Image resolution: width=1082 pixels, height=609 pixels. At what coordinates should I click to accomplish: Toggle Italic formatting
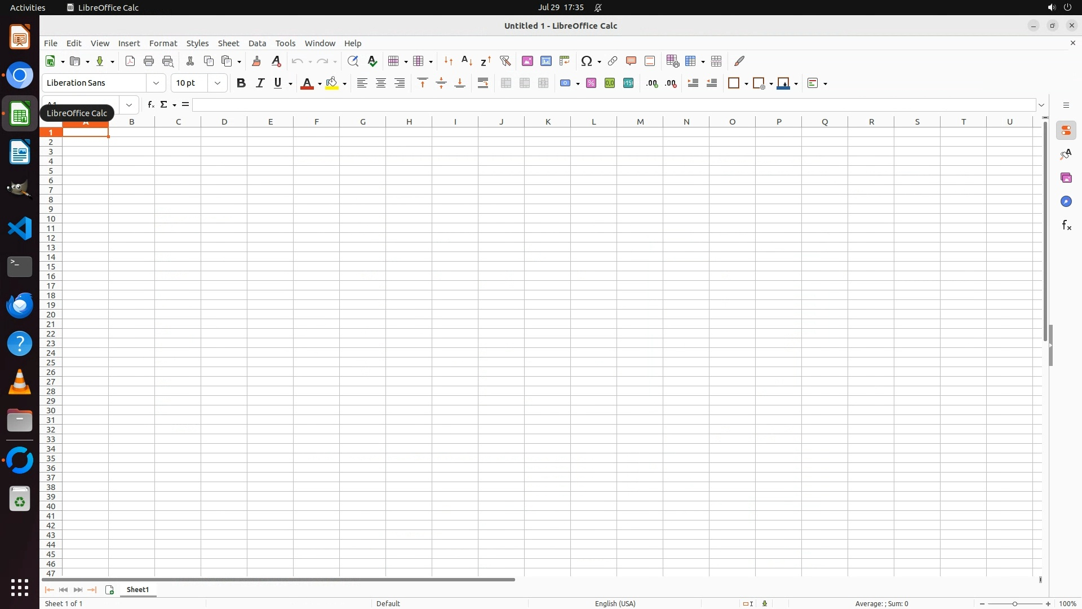[x=260, y=83]
